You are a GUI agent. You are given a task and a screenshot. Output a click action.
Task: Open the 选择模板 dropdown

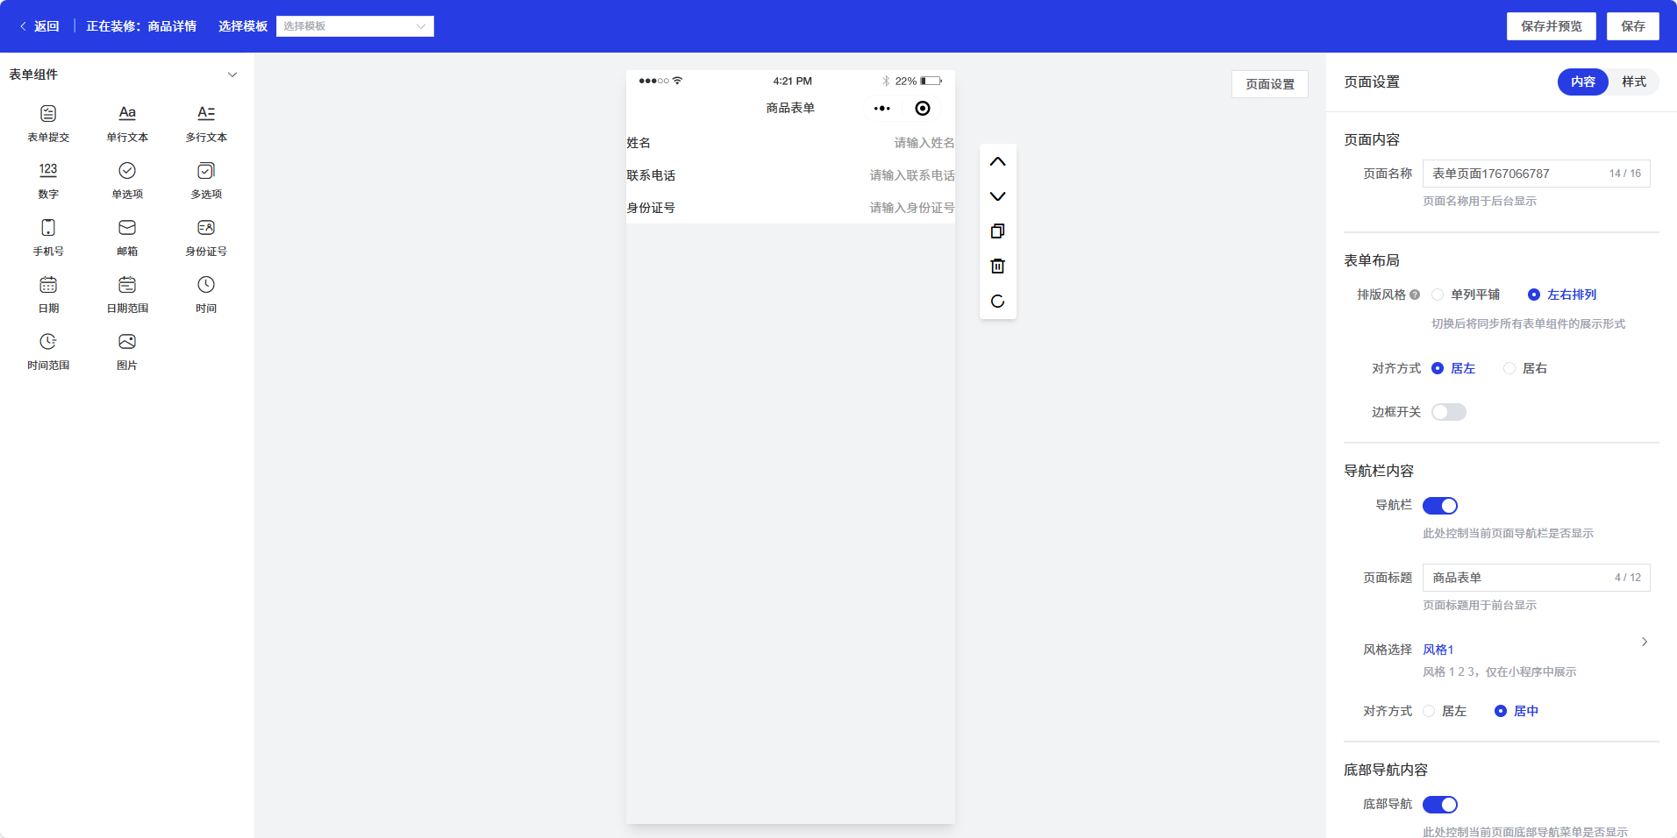pyautogui.click(x=354, y=26)
